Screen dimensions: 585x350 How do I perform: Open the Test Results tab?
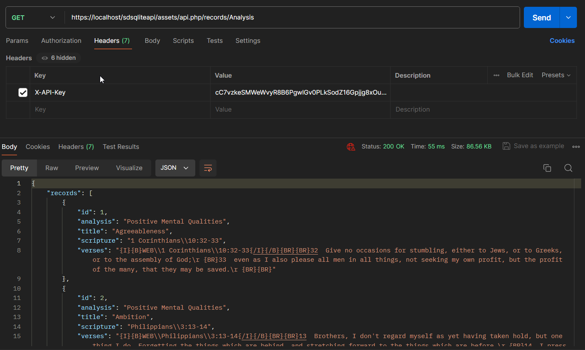[x=121, y=147]
